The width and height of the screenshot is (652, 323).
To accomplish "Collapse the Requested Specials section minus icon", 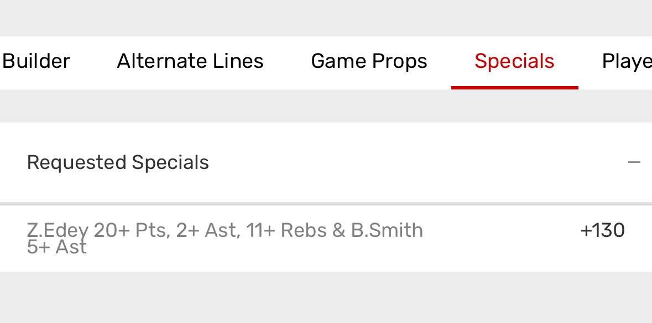I will pos(634,162).
